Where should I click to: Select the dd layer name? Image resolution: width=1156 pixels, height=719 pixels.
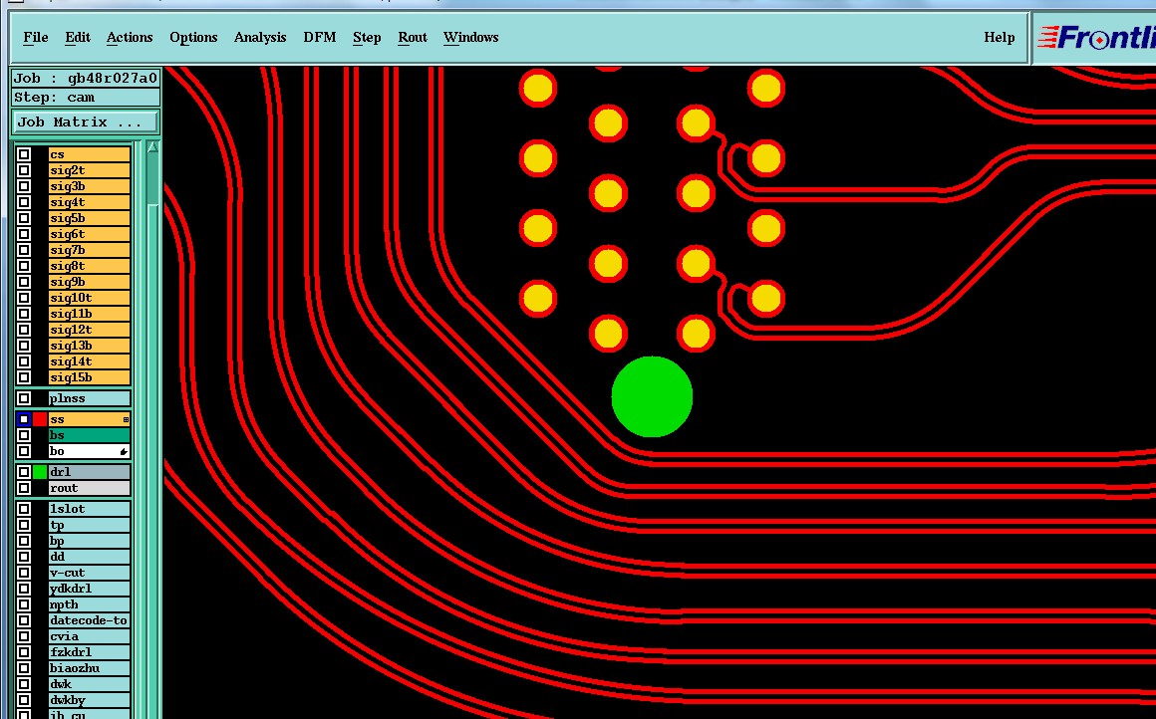point(90,557)
